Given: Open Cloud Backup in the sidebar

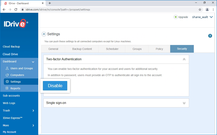Looking at the screenshot, I should (x=11, y=46).
